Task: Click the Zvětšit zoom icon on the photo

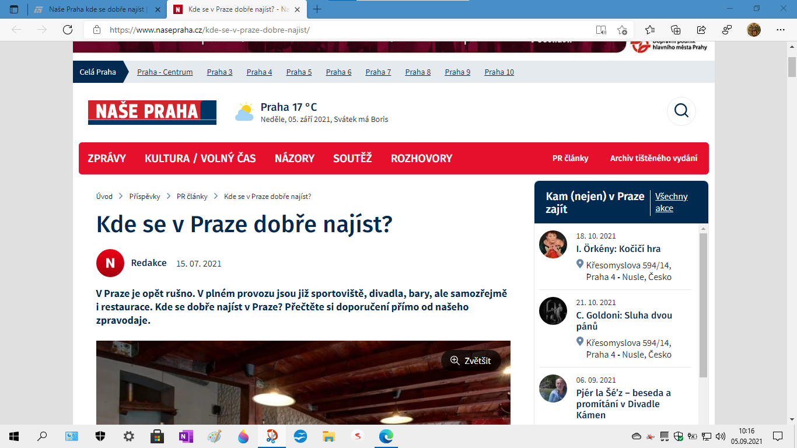Action: click(455, 360)
